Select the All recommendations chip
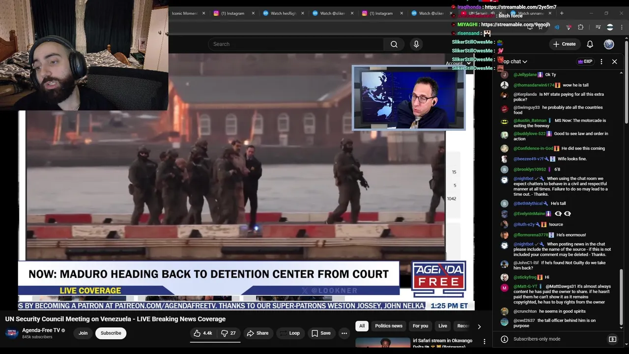Image resolution: width=629 pixels, height=354 pixels. pyautogui.click(x=362, y=326)
